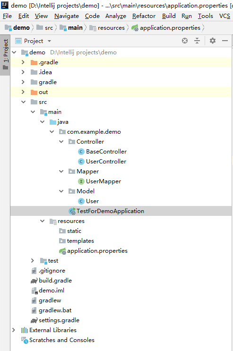This screenshot has height=351, width=233.
Task: Click demo breadcrumb in navigation bar
Action: 17,28
